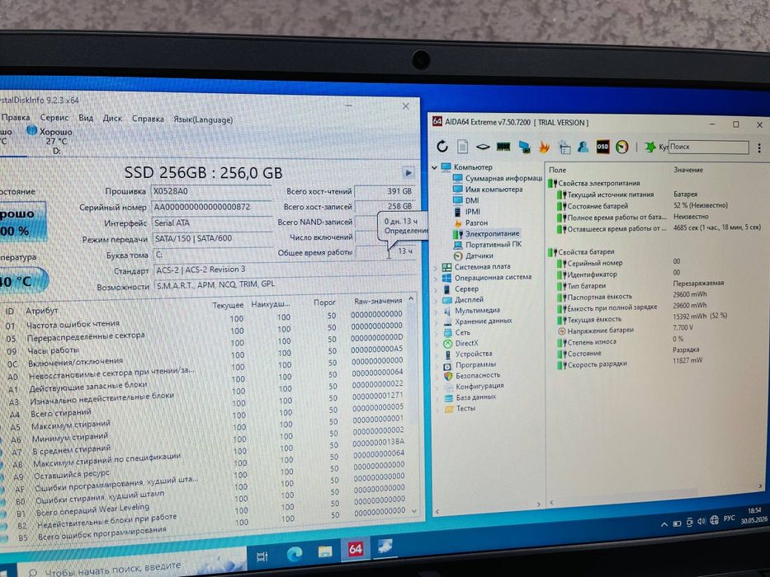Image resolution: width=770 pixels, height=577 pixels.
Task: Start the AIDA64 stability test flame icon
Action: click(544, 146)
